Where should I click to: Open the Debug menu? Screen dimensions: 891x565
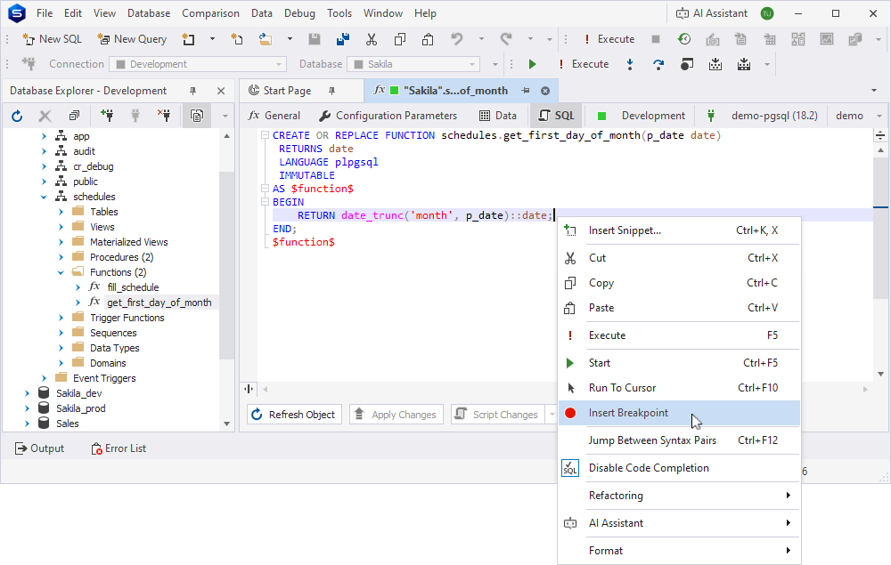(x=299, y=13)
